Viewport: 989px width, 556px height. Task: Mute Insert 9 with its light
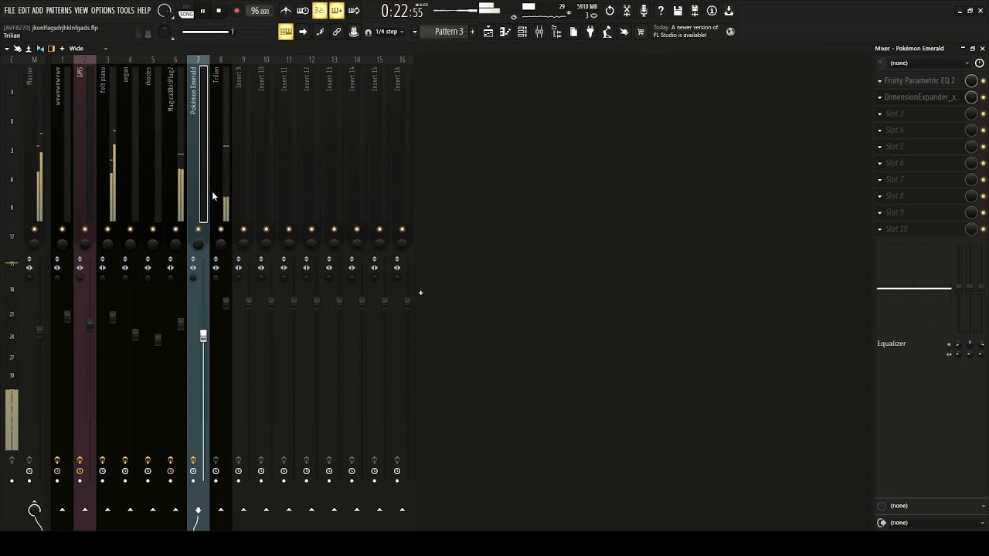[x=243, y=229]
